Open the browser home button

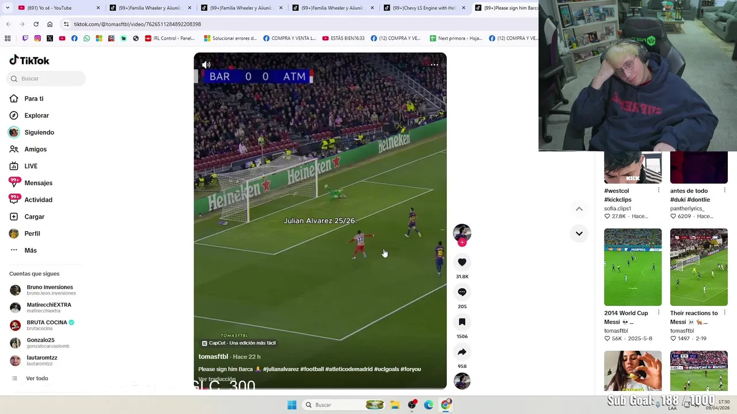point(50,24)
